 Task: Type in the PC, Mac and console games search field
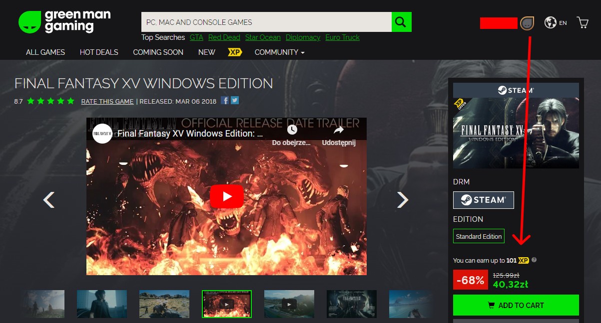point(266,22)
